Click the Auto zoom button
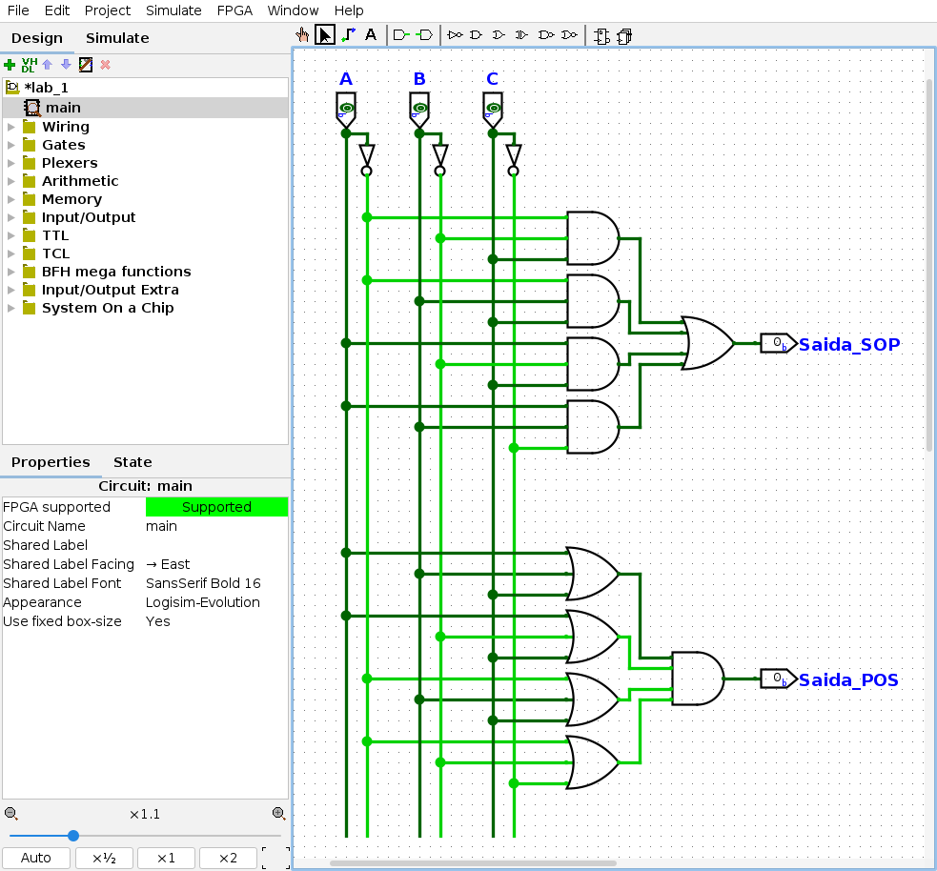This screenshot has width=937, height=871. pyautogui.click(x=36, y=858)
